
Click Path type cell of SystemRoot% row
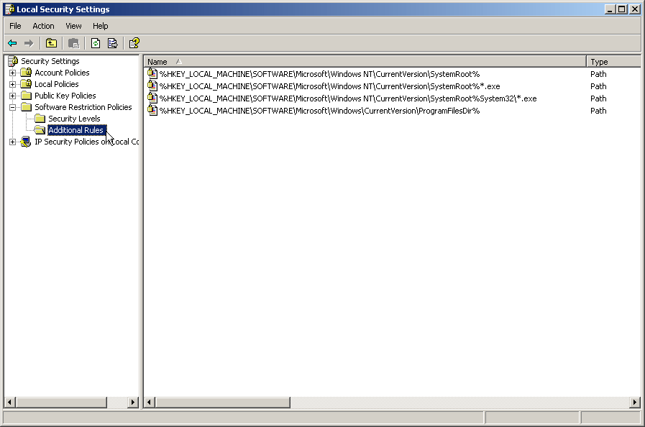tap(598, 74)
